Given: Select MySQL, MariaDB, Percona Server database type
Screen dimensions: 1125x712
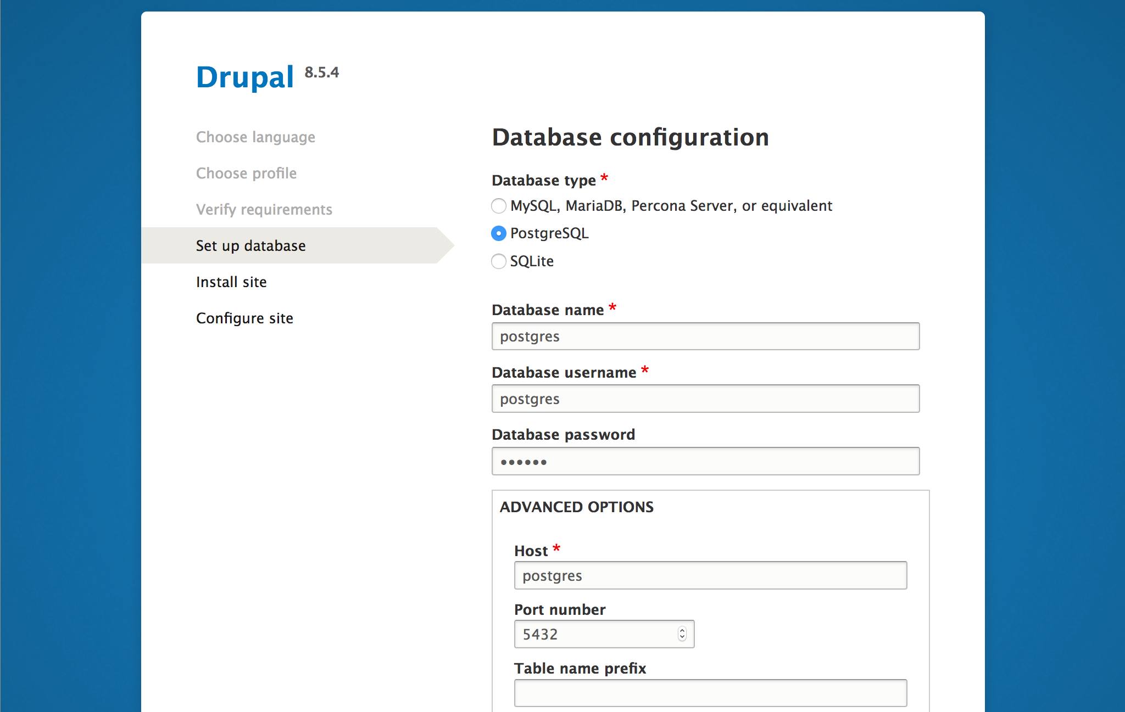Looking at the screenshot, I should pos(498,206).
